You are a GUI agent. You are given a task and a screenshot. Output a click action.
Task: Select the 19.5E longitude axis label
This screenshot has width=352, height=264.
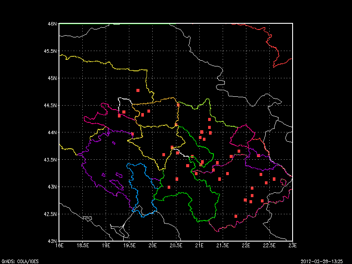click(x=129, y=246)
